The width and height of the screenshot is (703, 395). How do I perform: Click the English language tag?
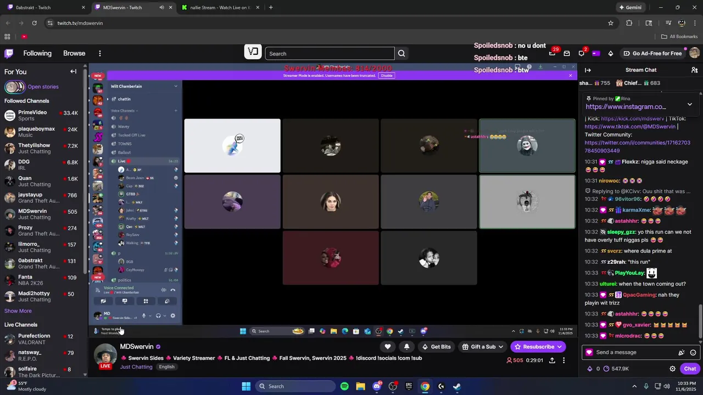click(x=166, y=367)
